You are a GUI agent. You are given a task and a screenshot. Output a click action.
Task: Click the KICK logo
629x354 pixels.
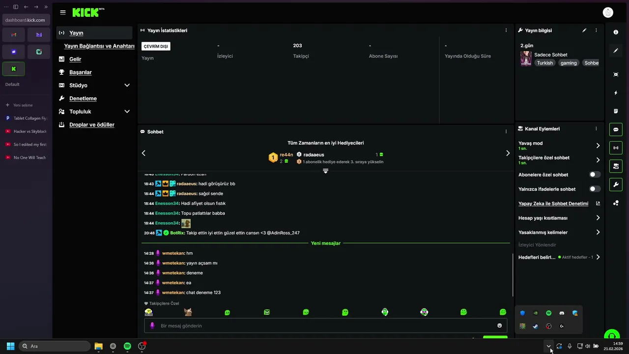click(88, 12)
